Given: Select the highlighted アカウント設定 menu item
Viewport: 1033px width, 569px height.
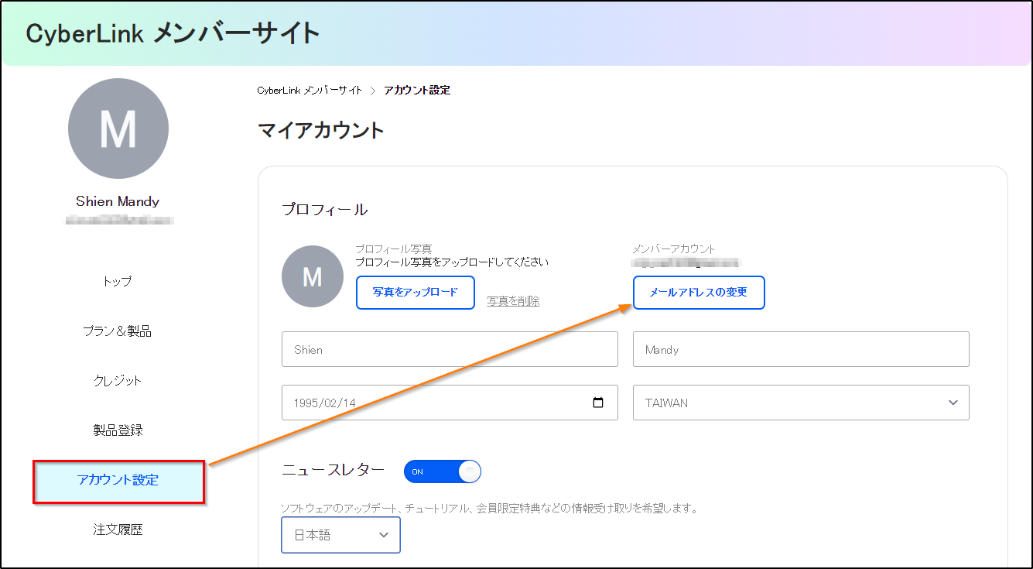Looking at the screenshot, I should point(118,480).
